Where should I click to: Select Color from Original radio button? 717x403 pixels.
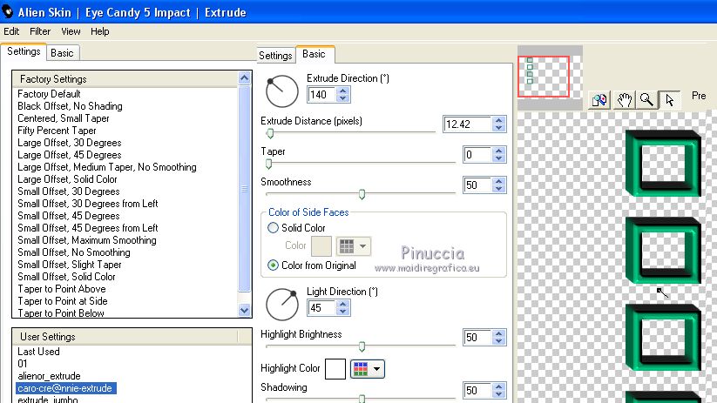(x=273, y=265)
